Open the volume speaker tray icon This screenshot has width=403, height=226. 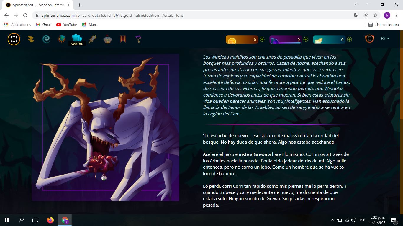(354, 220)
